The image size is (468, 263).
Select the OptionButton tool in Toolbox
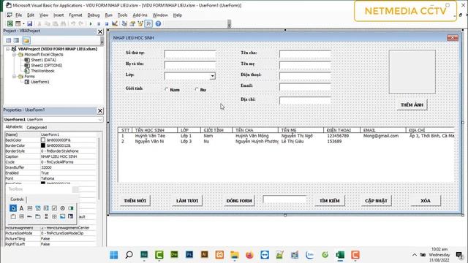[x=62, y=208]
